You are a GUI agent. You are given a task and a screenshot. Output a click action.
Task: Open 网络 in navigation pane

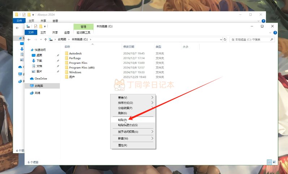pos(37,93)
